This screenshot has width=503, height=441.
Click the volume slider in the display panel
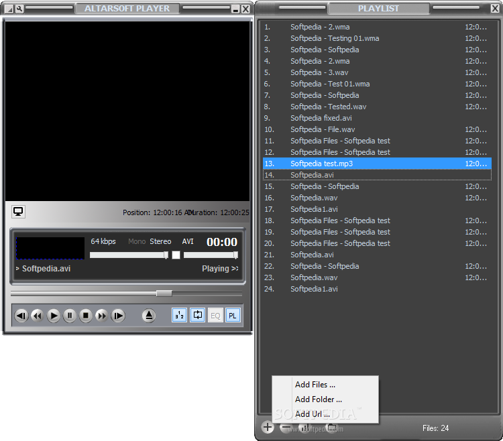click(129, 255)
